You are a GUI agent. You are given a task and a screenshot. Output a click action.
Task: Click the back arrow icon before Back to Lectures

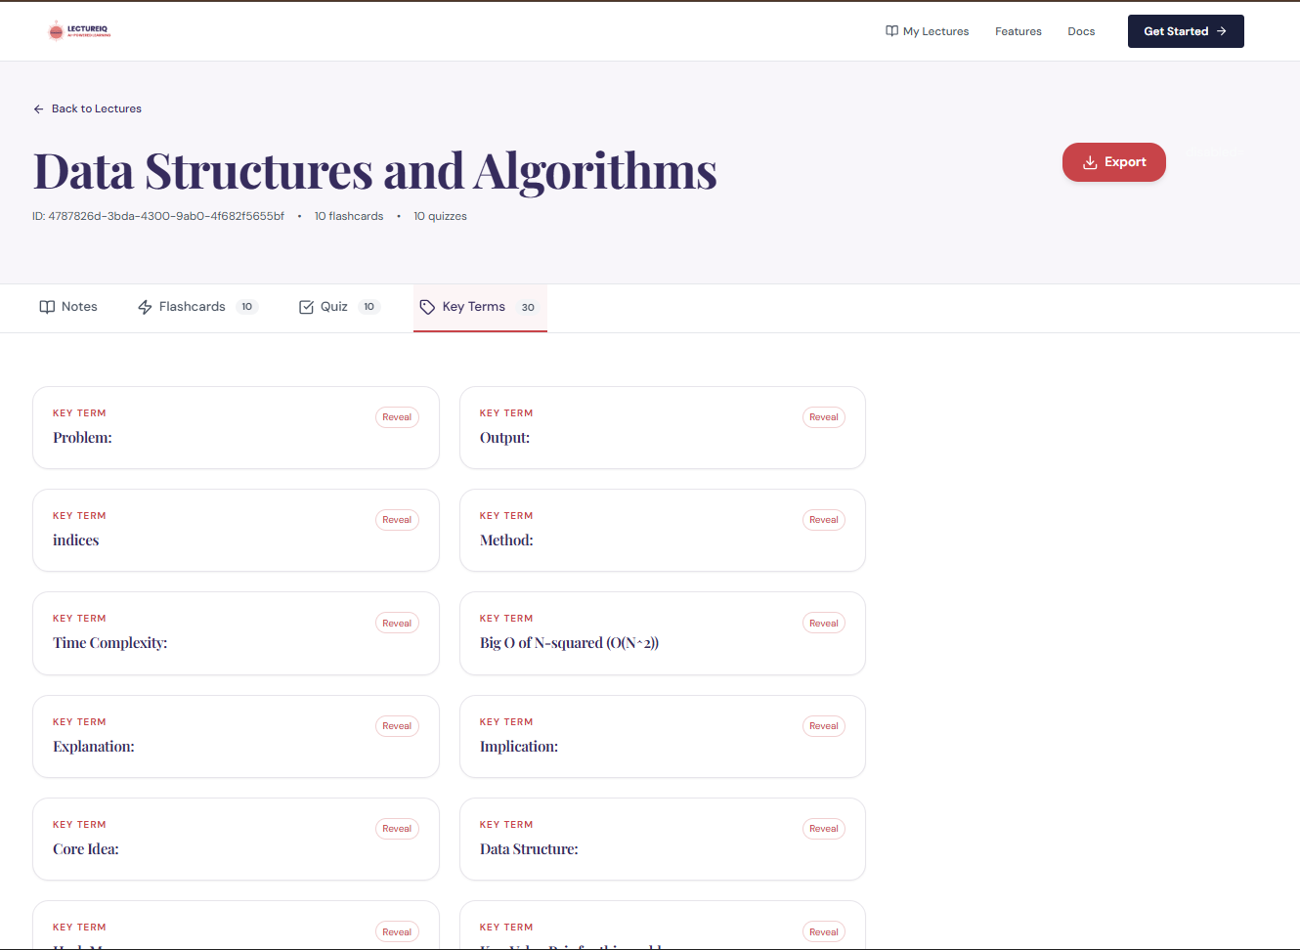[39, 108]
